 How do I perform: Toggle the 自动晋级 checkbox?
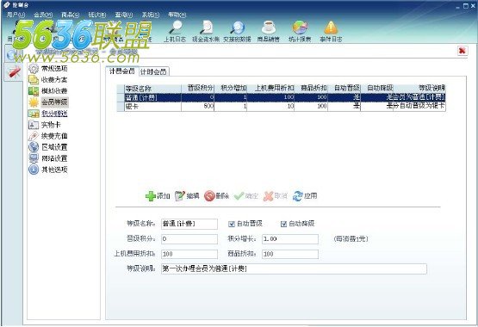(232, 224)
